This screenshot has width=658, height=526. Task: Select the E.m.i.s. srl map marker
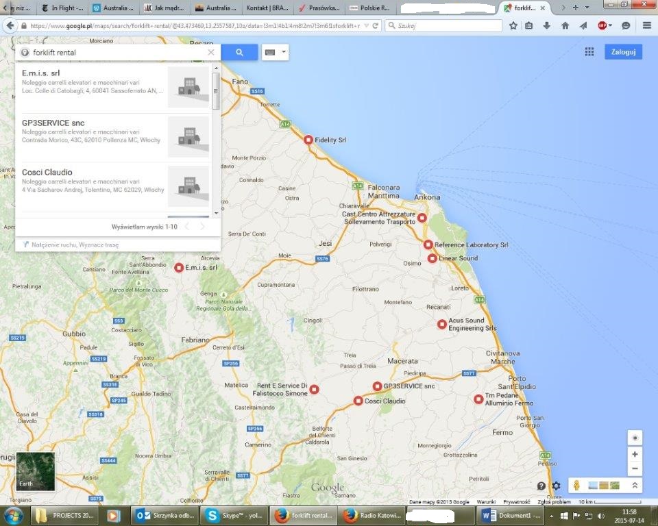(179, 267)
